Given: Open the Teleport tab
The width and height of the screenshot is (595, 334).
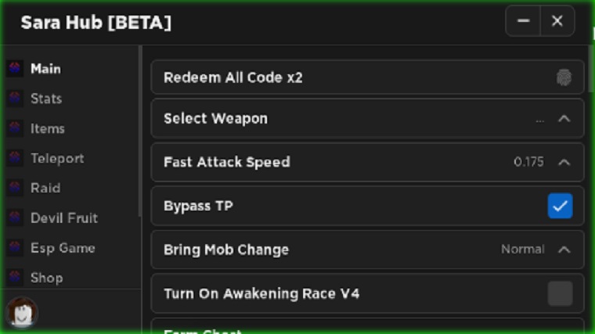Looking at the screenshot, I should click(x=57, y=158).
